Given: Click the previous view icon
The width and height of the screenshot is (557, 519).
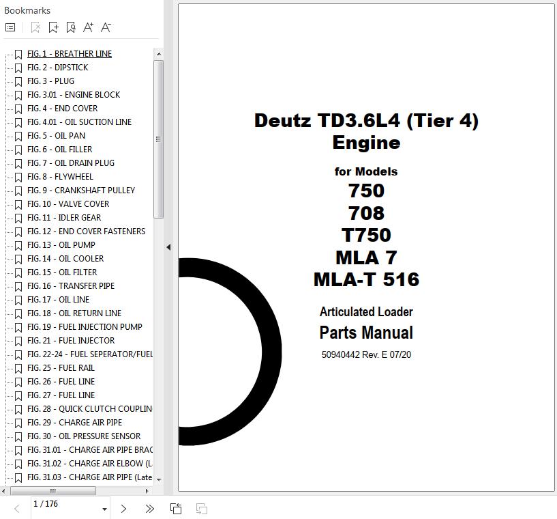Looking at the screenshot, I should pyautogui.click(x=176, y=509).
